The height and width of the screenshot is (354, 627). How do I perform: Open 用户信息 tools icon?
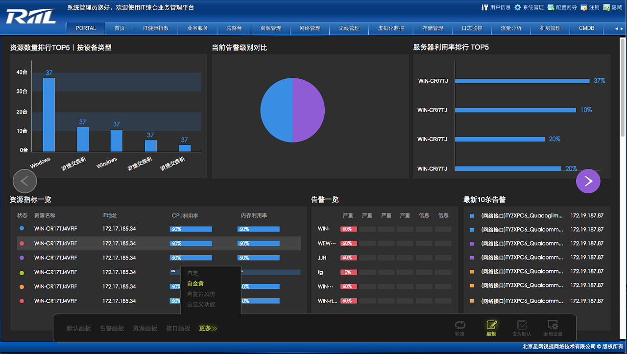coord(485,7)
